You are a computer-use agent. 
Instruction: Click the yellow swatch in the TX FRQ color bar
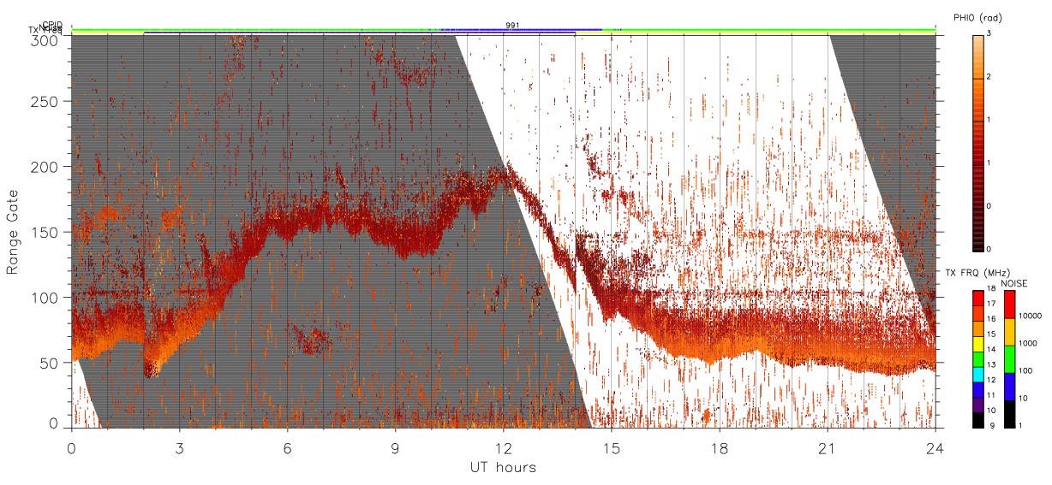[x=978, y=344]
